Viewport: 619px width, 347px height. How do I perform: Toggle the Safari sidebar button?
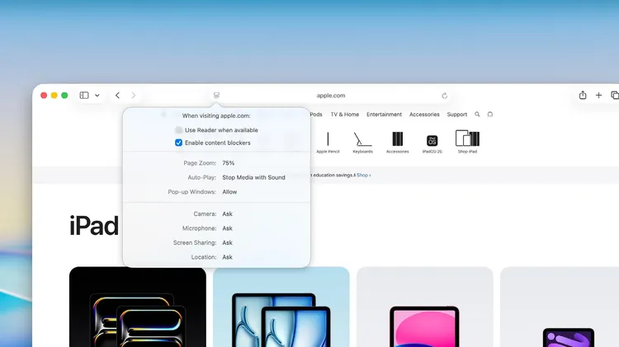(x=84, y=96)
